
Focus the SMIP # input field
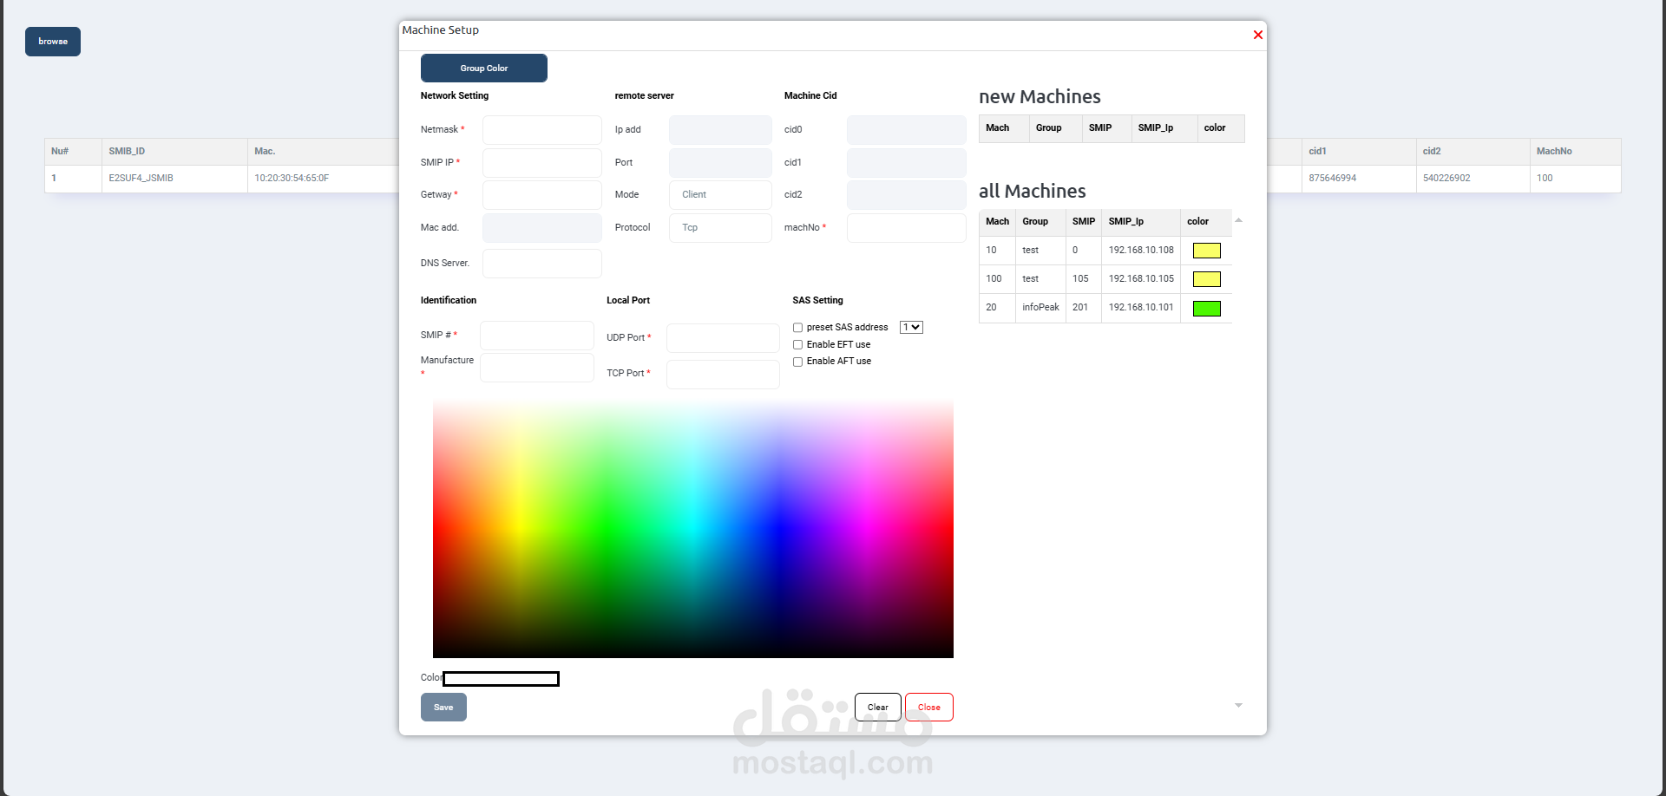click(x=537, y=336)
